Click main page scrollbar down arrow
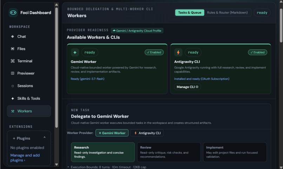 click(x=281, y=167)
